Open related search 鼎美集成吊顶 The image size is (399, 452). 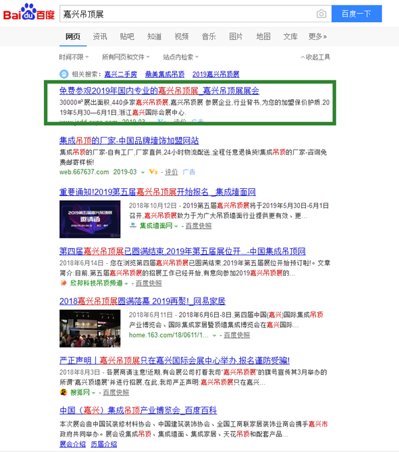[x=165, y=74]
